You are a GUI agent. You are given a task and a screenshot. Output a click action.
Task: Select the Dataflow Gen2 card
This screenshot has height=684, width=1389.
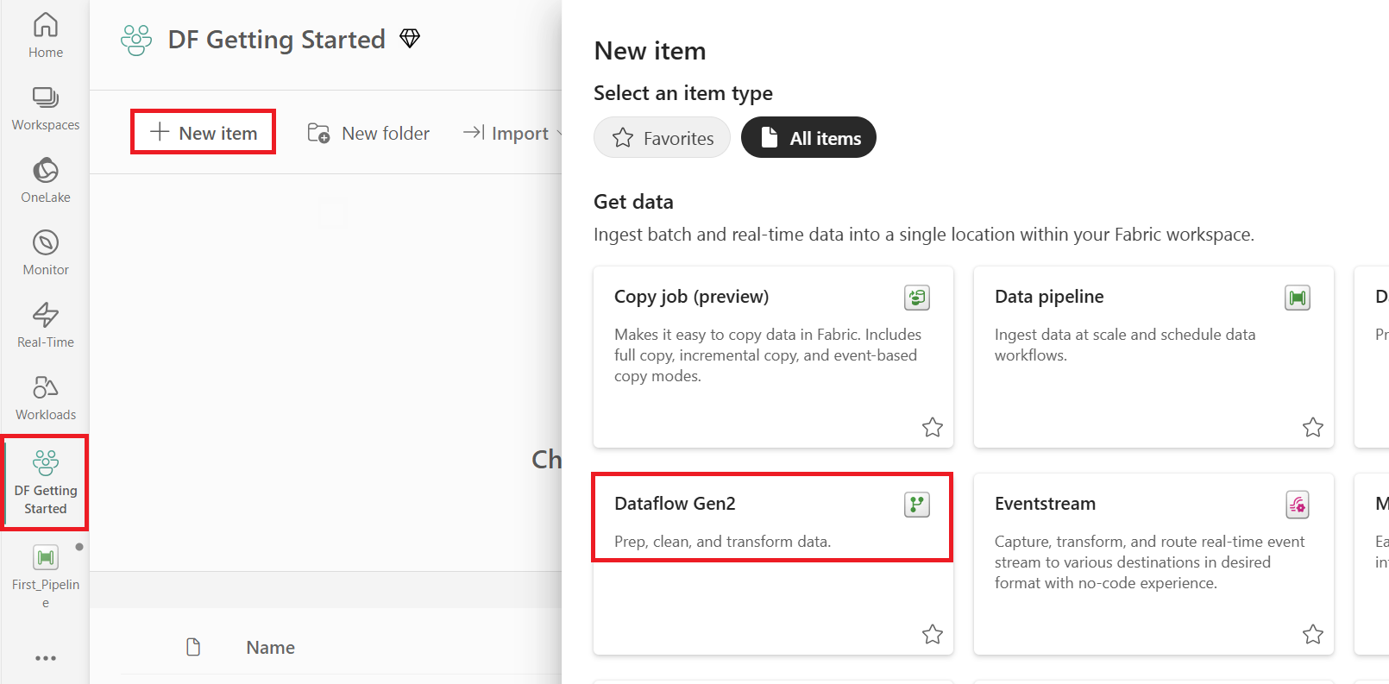click(x=773, y=563)
